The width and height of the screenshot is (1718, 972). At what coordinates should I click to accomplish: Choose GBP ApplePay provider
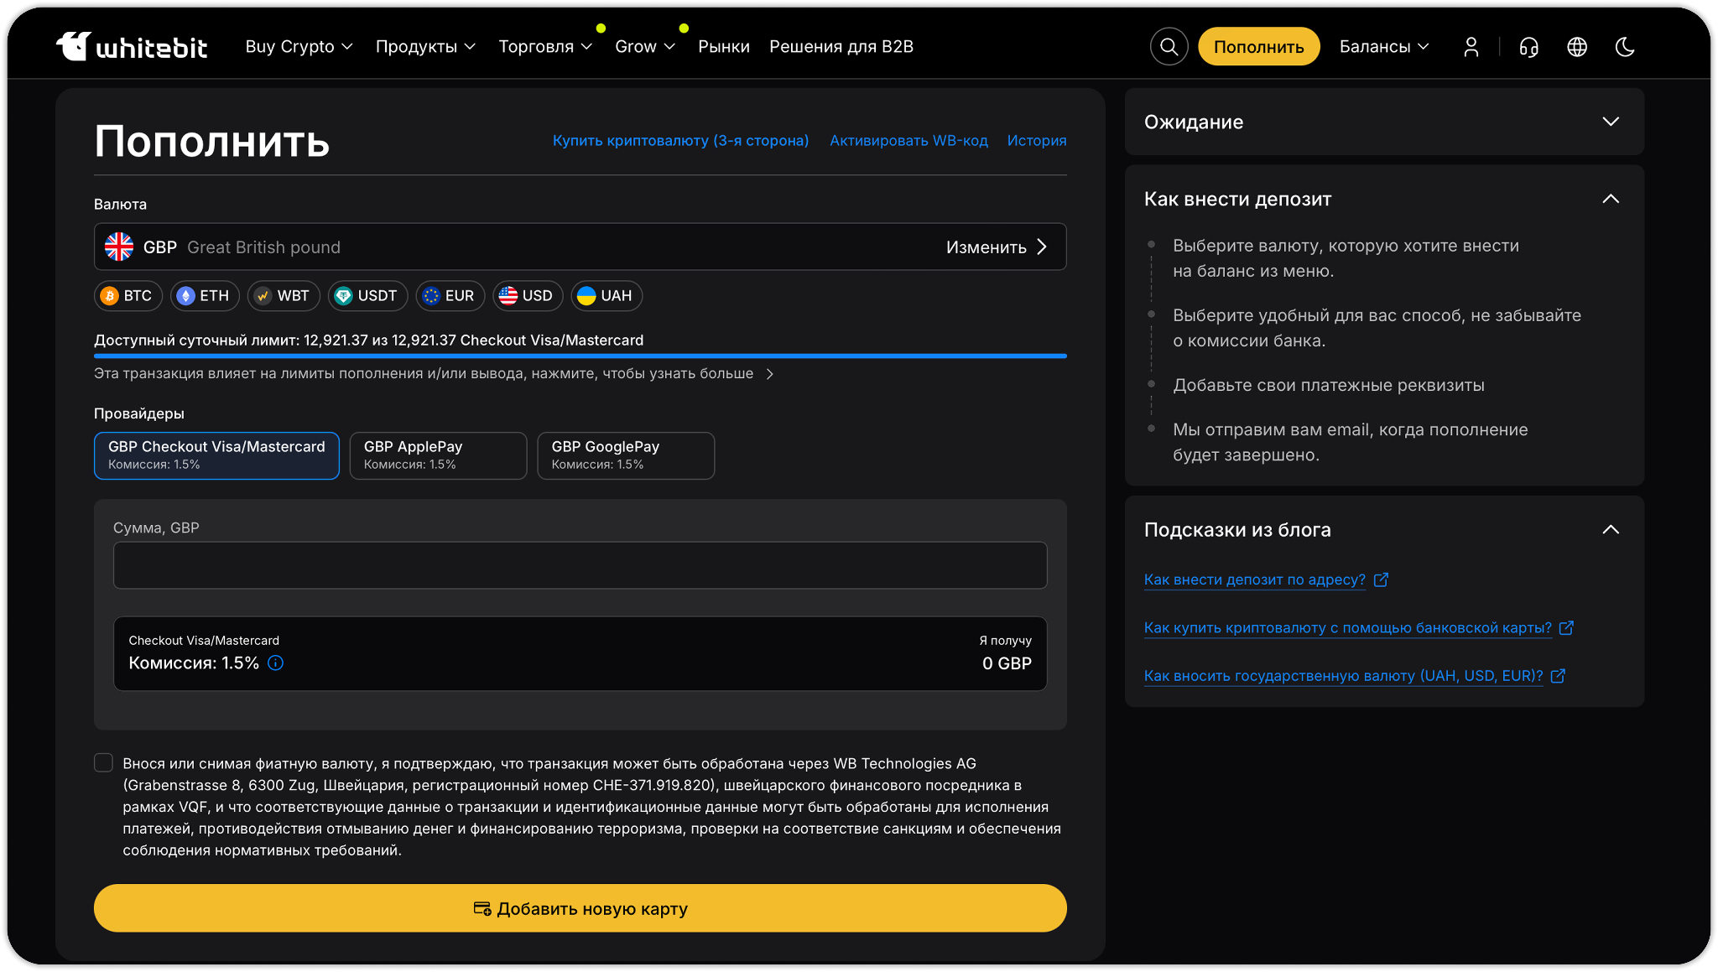coord(438,455)
